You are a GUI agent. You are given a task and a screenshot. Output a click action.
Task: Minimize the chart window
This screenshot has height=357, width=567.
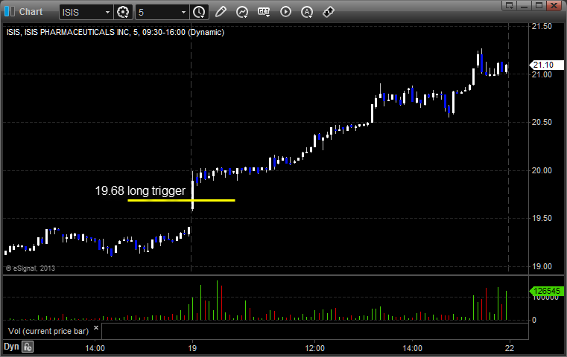pos(525,5)
